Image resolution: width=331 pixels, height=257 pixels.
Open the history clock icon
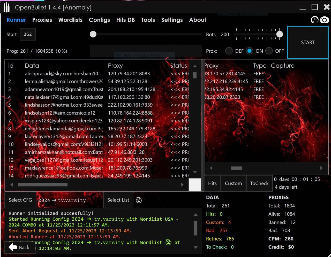(314, 20)
